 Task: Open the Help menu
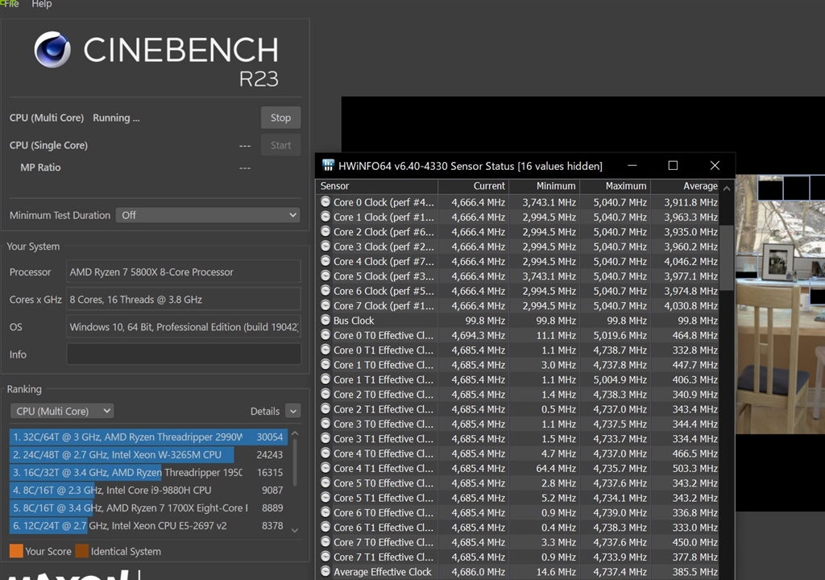(42, 4)
